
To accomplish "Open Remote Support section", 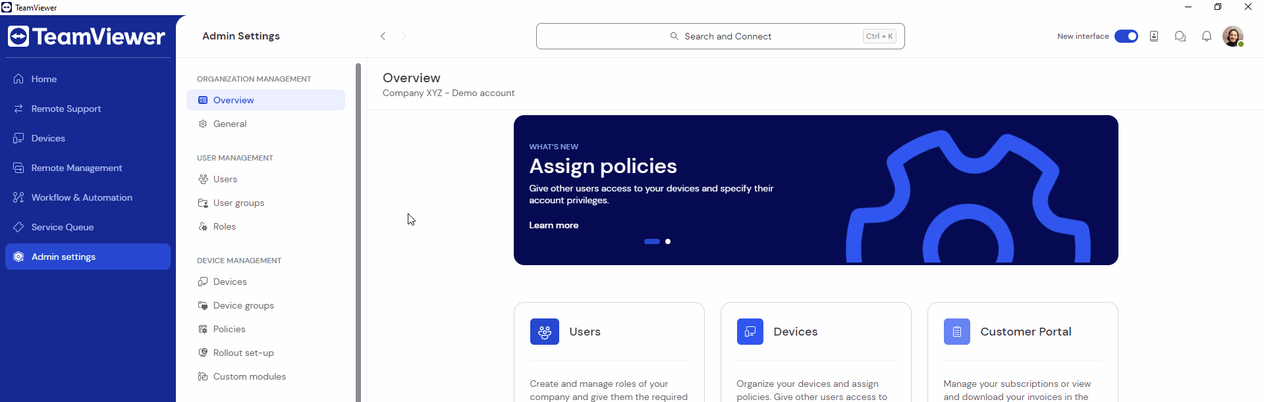I will 88,109.
